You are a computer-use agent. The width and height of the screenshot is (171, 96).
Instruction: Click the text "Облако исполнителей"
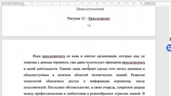click(x=90, y=9)
